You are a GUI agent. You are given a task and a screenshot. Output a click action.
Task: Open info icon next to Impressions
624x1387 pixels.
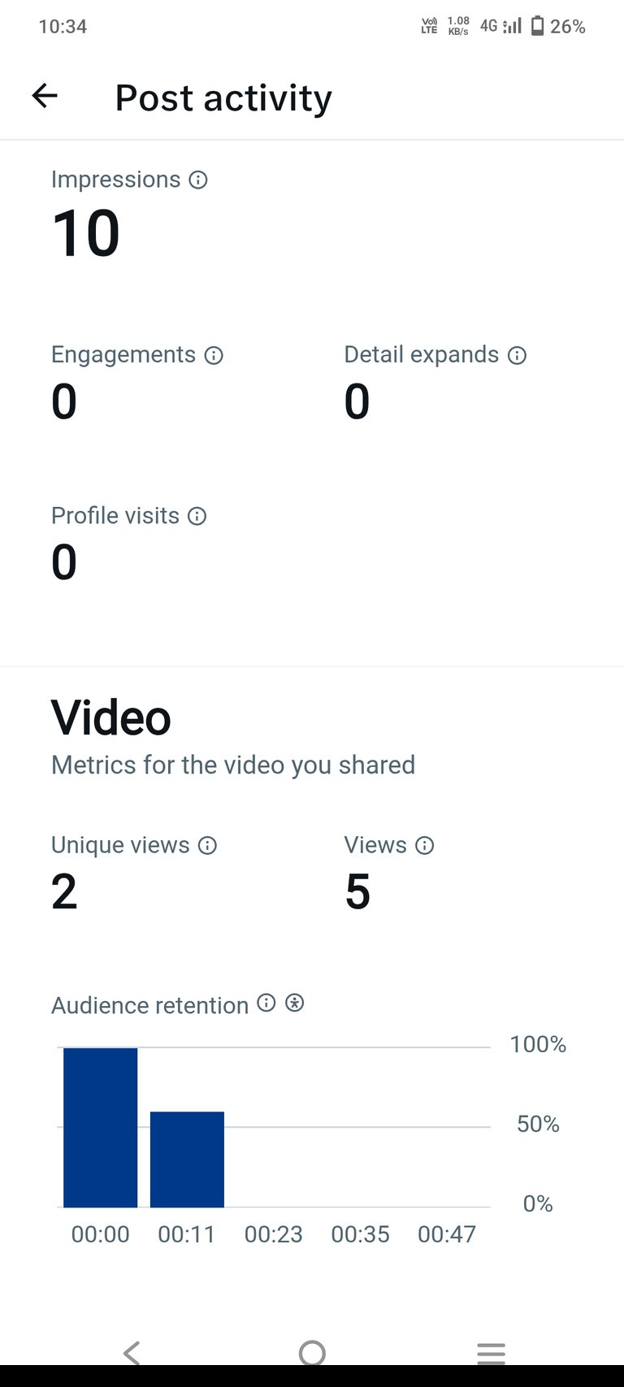tap(198, 180)
